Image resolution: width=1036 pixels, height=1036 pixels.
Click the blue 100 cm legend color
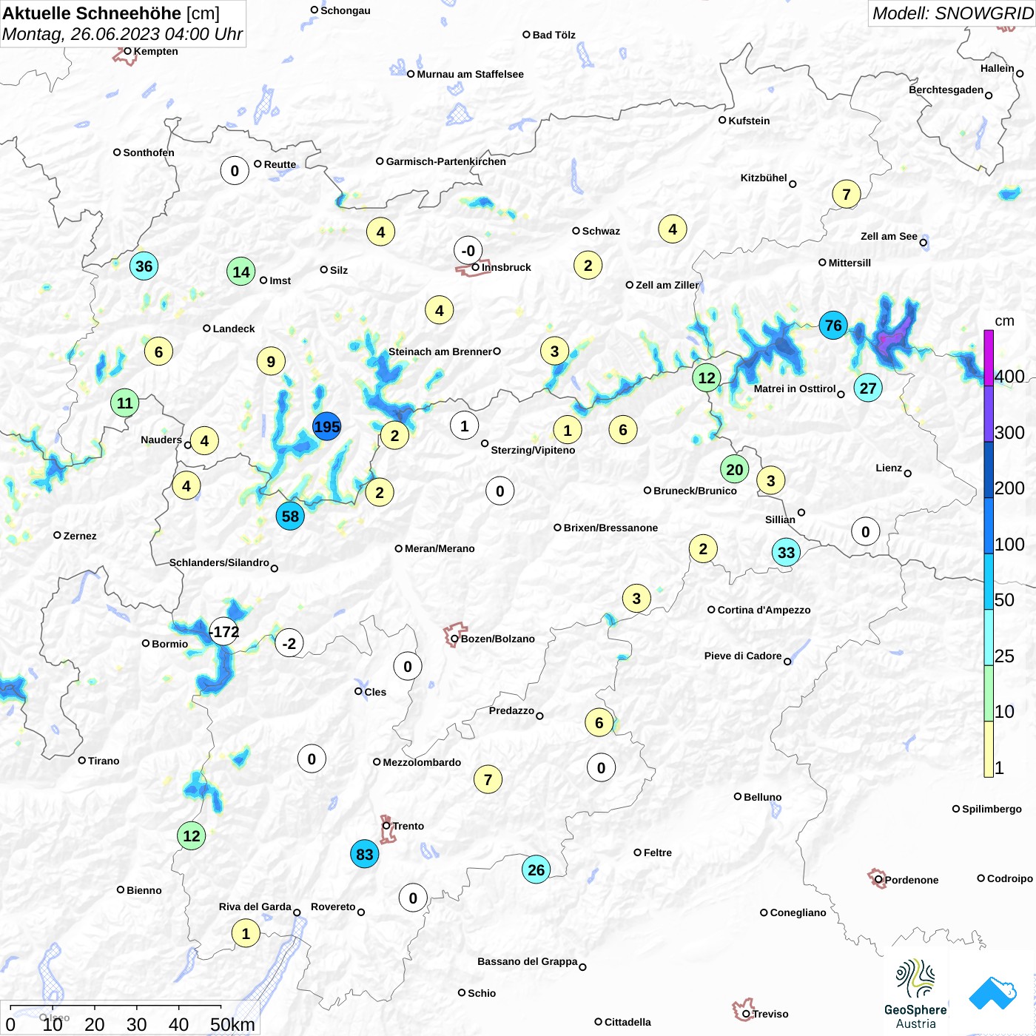point(989,525)
